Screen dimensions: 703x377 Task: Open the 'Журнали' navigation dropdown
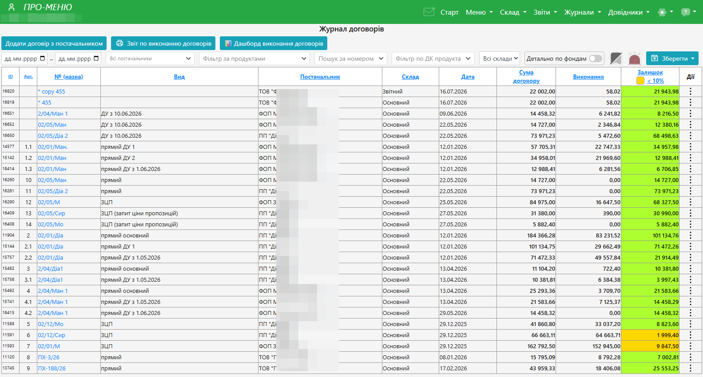pos(582,12)
